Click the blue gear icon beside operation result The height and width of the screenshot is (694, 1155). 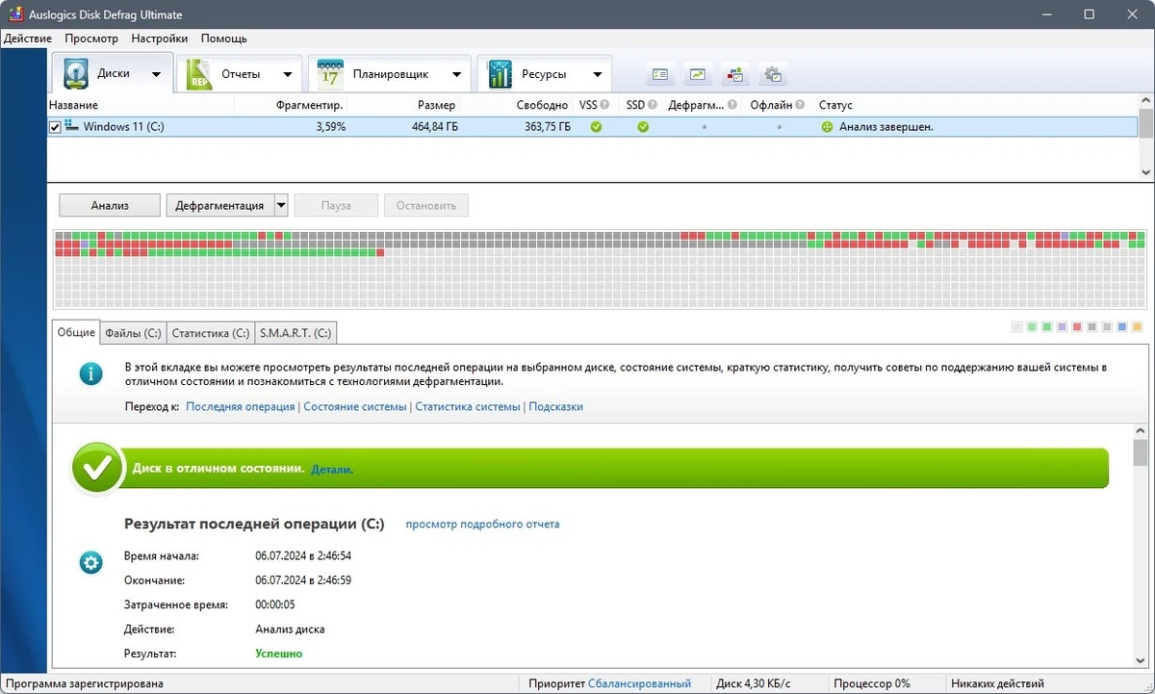[90, 562]
